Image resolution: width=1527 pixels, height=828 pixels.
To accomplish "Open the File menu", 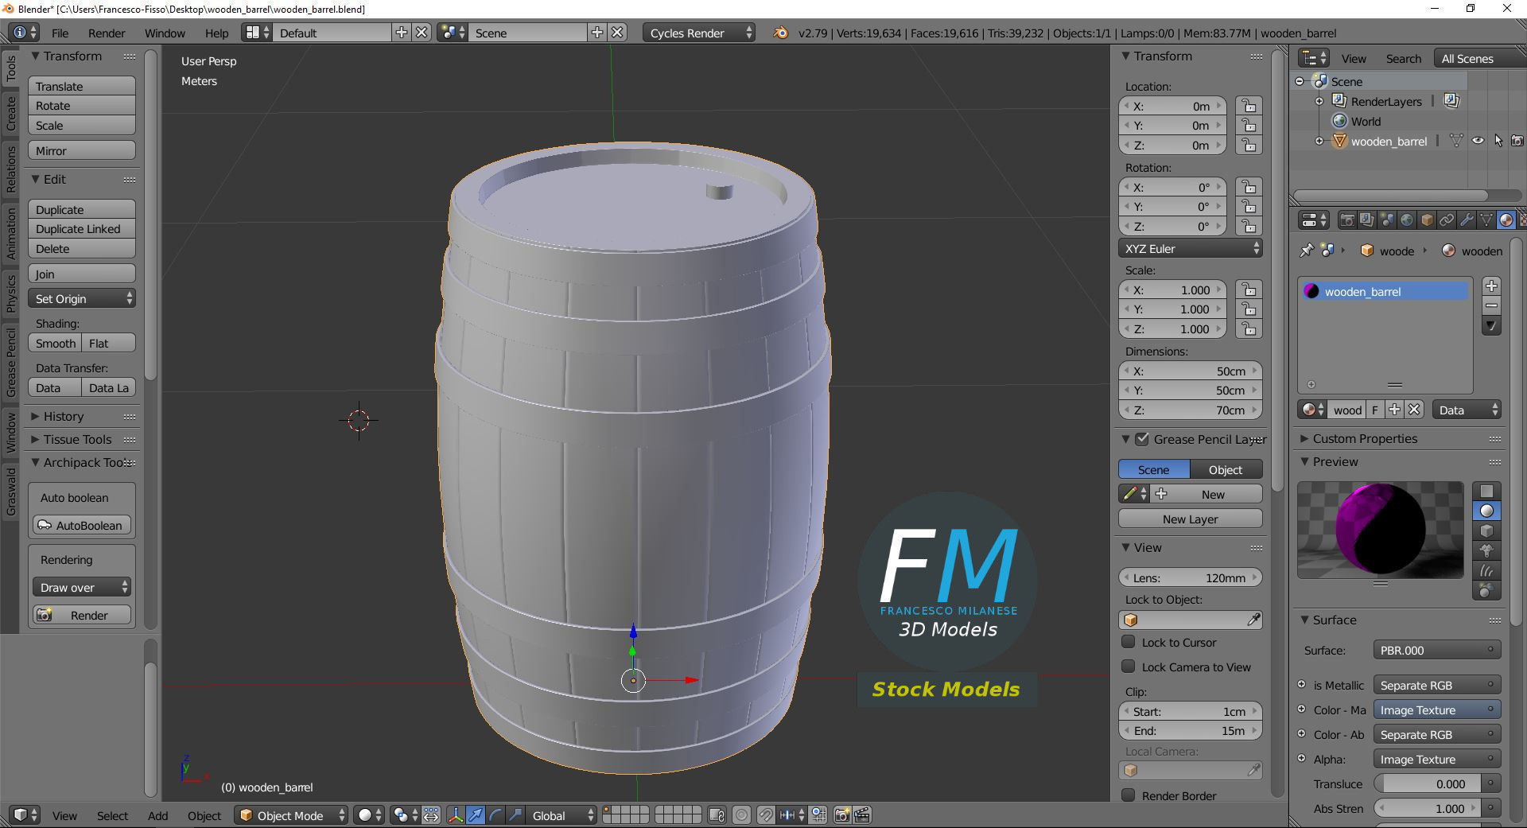I will click(60, 33).
